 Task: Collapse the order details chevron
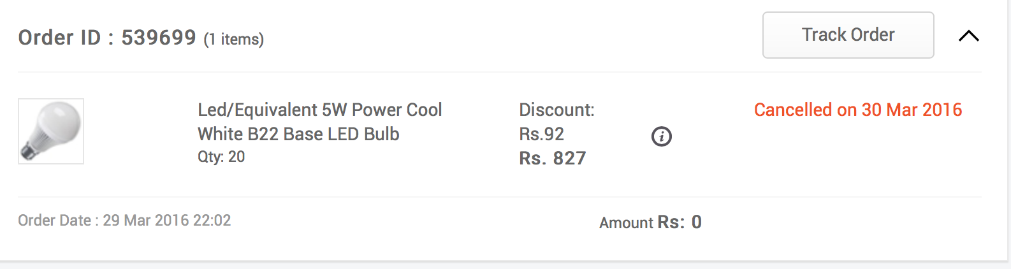pyautogui.click(x=968, y=36)
